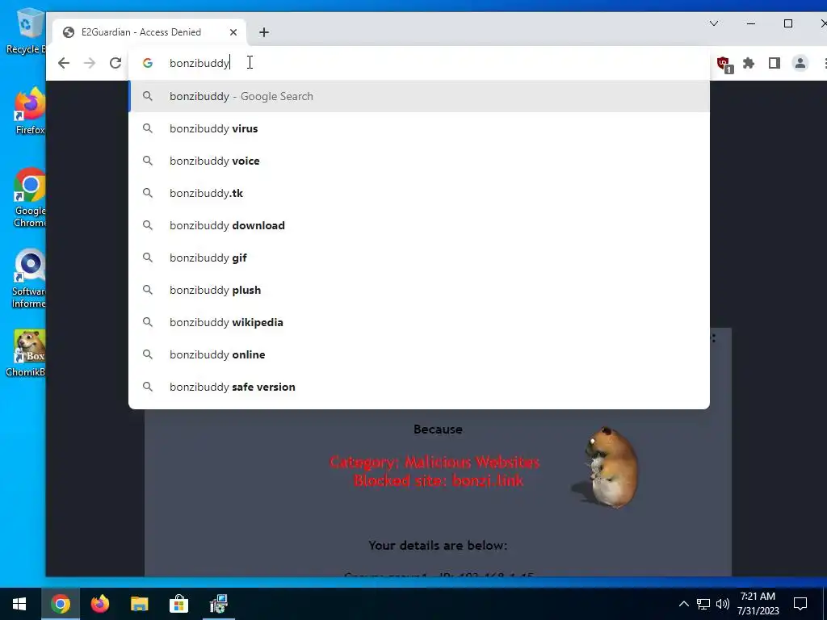Open the notifications action center
827x620 pixels.
(x=800, y=604)
